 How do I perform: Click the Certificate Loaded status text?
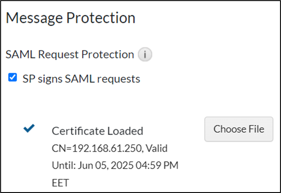97,131
